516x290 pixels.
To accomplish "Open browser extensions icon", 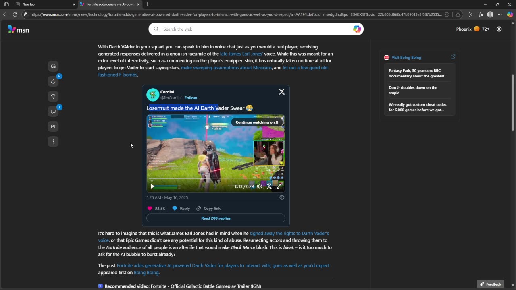I will [x=470, y=14].
